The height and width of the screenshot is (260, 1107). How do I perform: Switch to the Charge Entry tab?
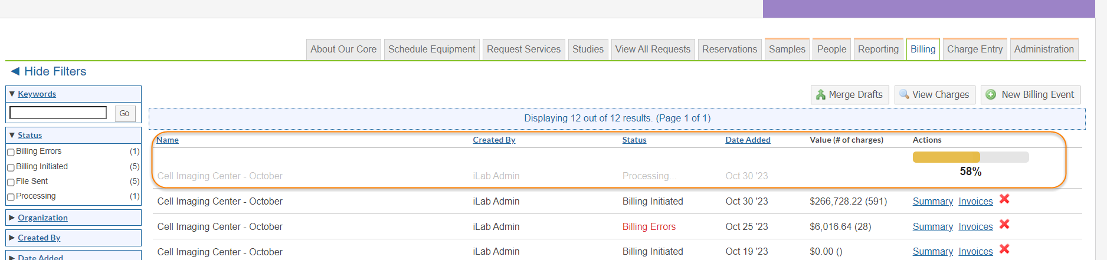pos(974,50)
